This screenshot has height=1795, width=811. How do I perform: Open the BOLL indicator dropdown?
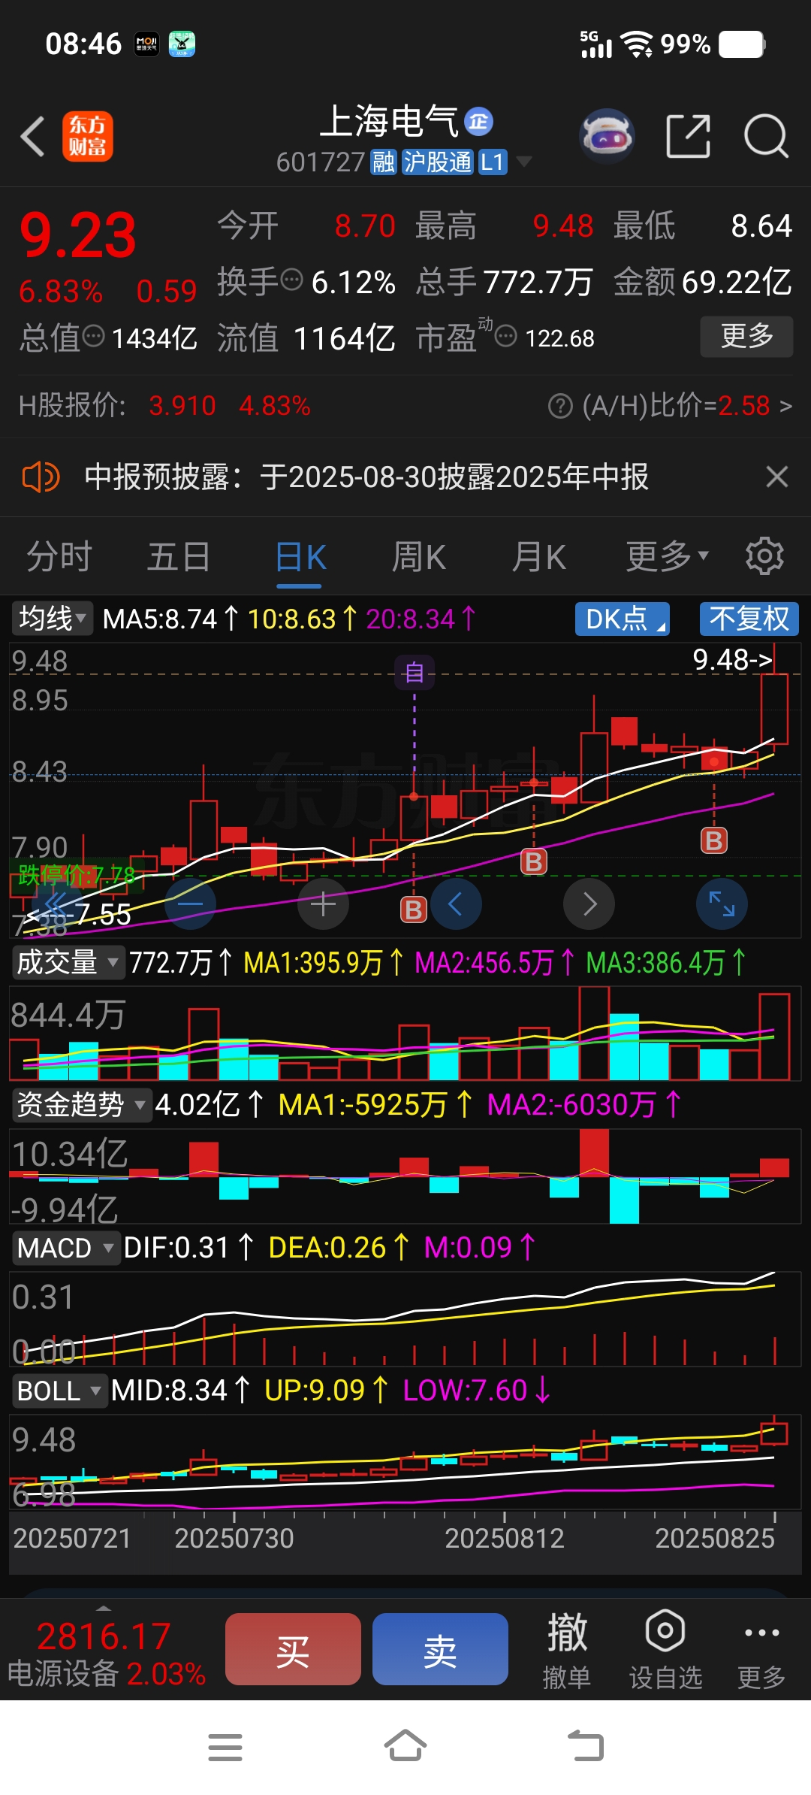coord(59,1391)
